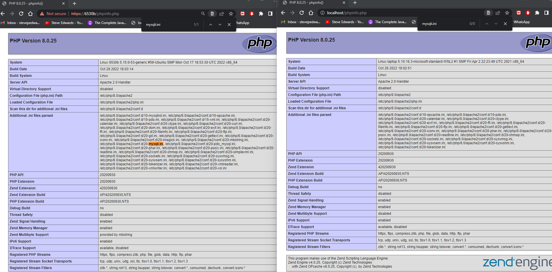
Task: Open "The Complete Java" bookmark in right browser
Action: point(388,22)
